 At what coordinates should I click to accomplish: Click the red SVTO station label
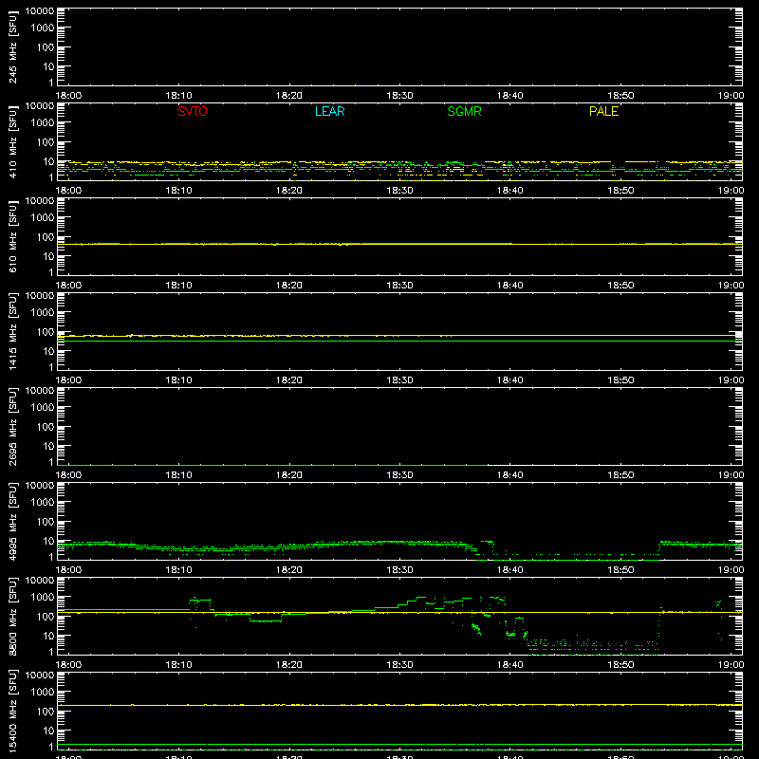click(193, 111)
